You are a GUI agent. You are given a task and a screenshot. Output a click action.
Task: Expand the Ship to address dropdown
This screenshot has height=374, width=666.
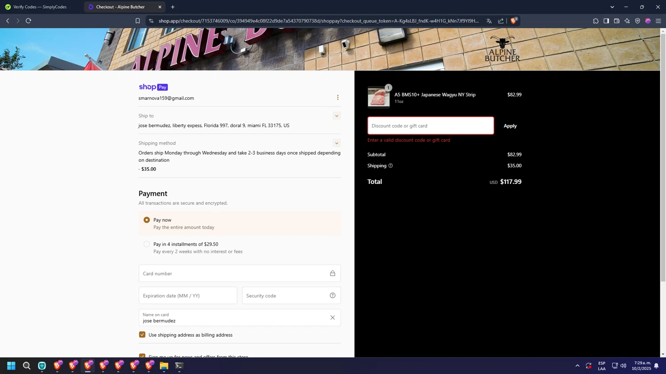click(x=337, y=116)
